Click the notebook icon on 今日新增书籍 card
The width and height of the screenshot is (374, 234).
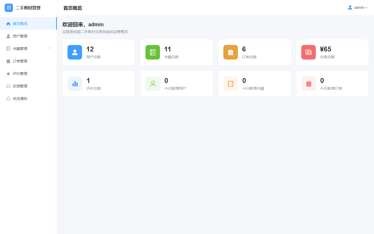tap(231, 84)
